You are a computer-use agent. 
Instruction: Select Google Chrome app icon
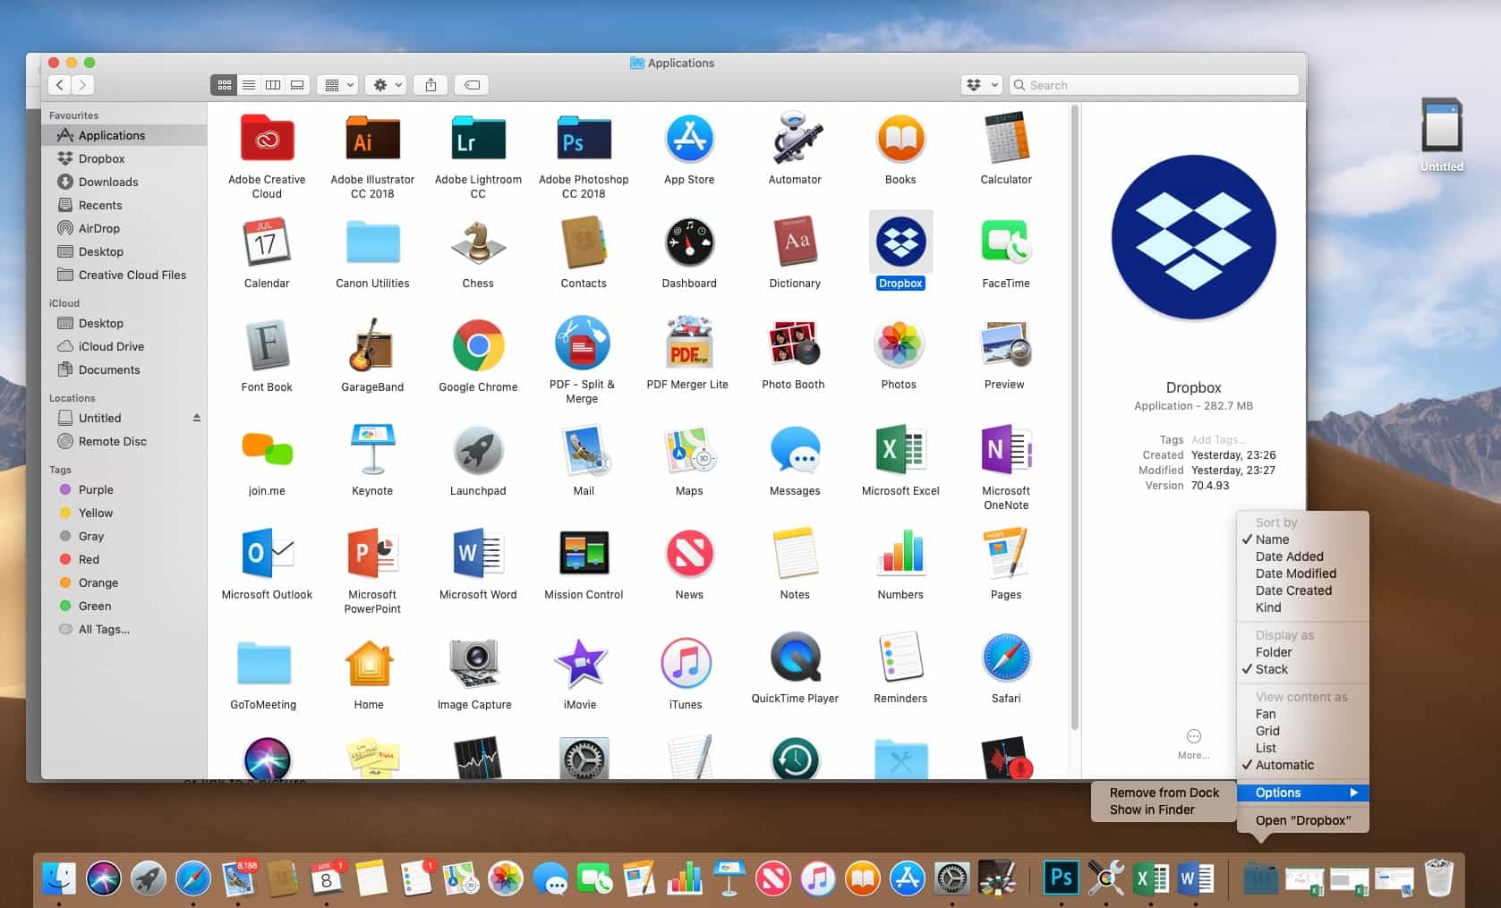click(478, 345)
